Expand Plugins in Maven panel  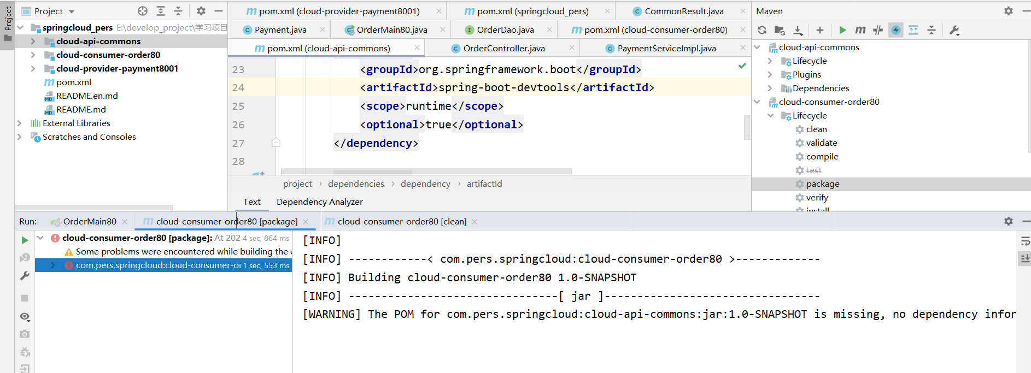(770, 74)
